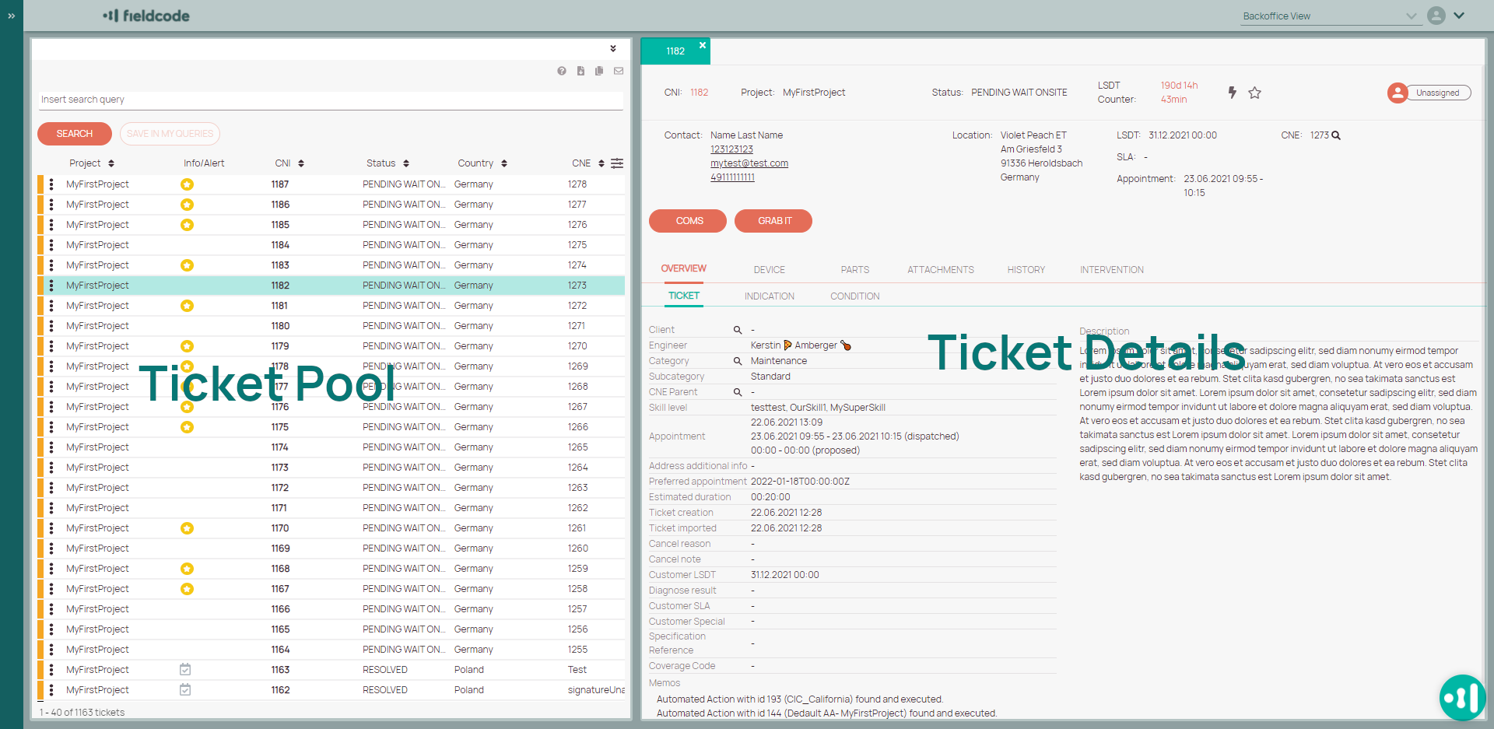This screenshot has width=1494, height=729.
Task: Expand the left sidebar with the chevron
Action: (10, 15)
